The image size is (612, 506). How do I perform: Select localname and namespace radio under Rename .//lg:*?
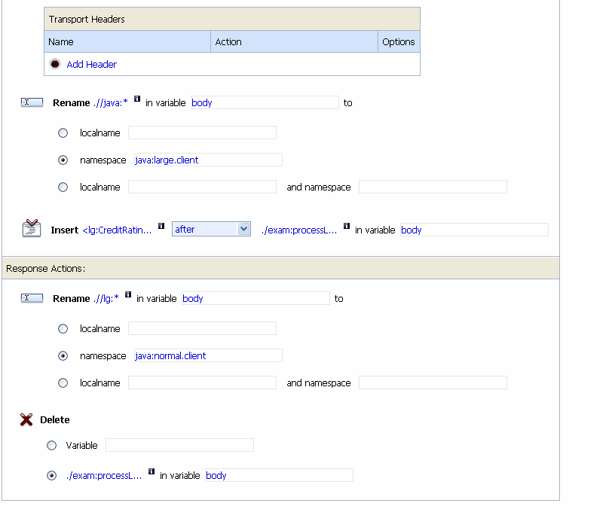[63, 383]
